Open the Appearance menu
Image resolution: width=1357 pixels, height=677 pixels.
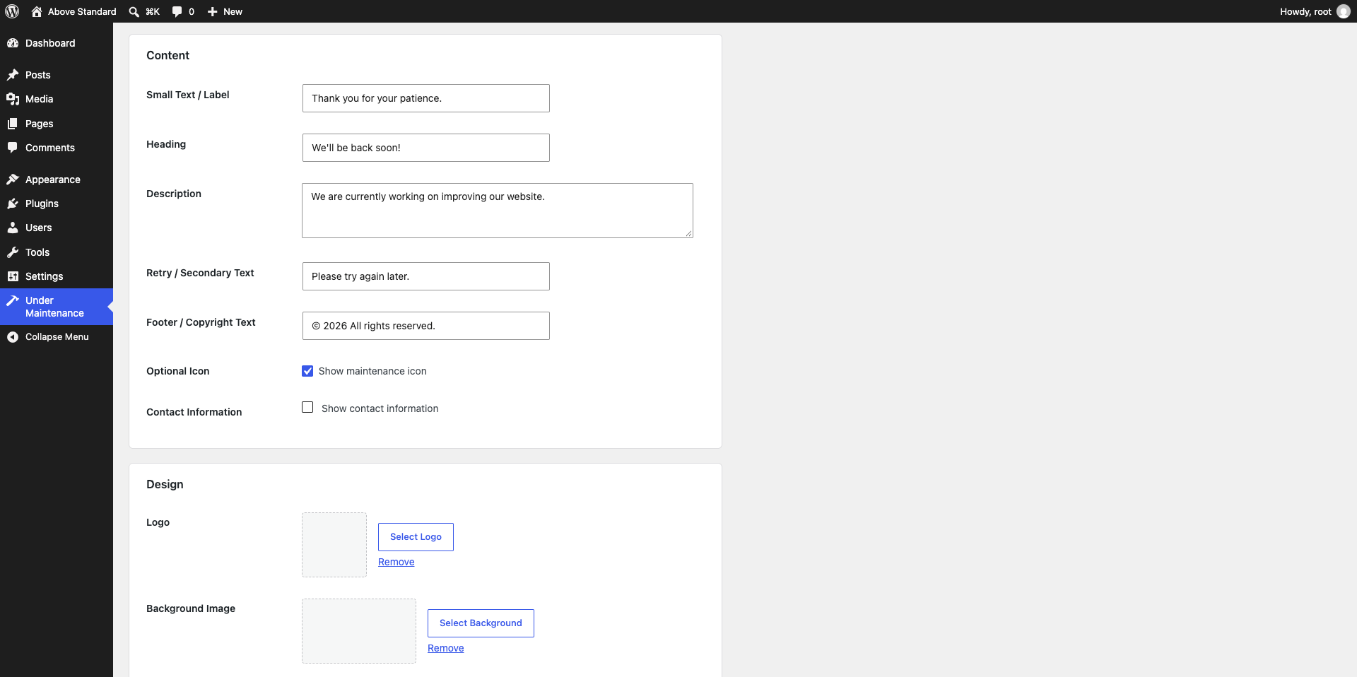tap(57, 179)
